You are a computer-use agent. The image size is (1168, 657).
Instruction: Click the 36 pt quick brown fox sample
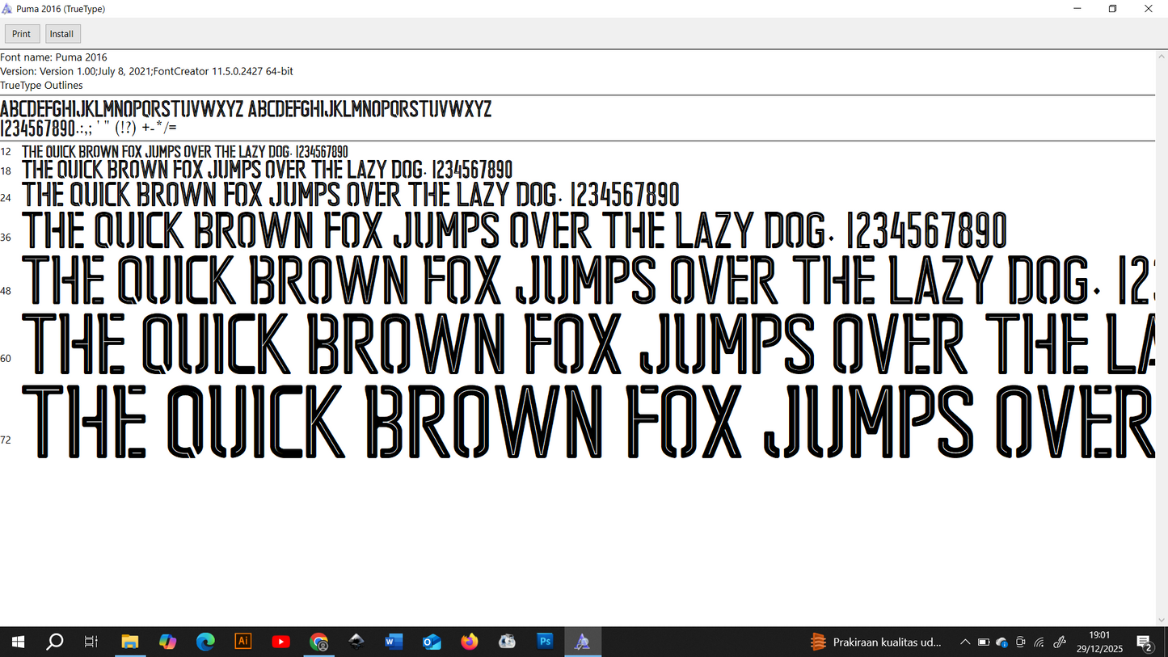[515, 230]
